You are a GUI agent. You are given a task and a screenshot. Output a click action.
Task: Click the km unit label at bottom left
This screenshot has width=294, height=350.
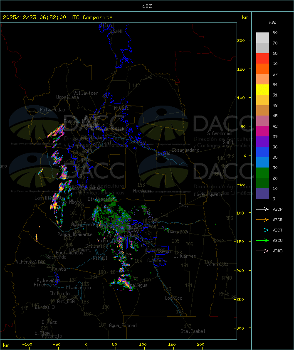(6, 345)
